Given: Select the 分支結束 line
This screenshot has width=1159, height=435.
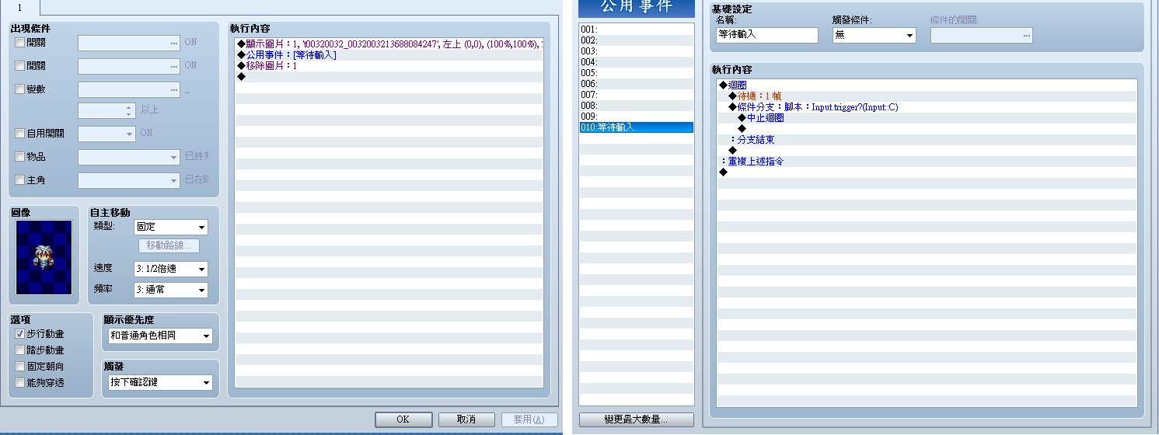Looking at the screenshot, I should coord(927,140).
